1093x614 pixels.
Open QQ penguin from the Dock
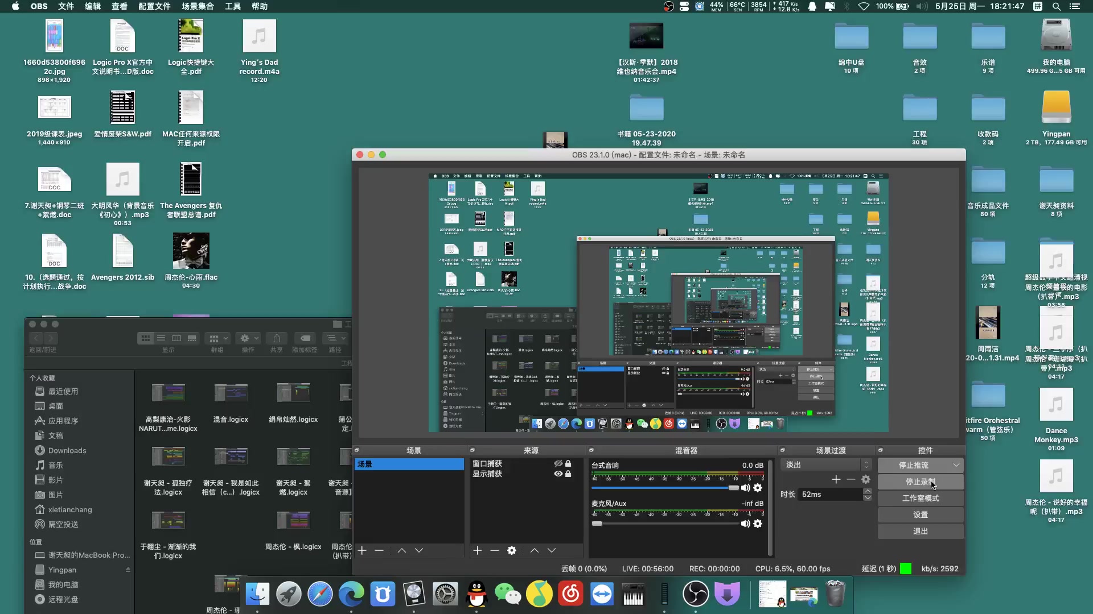476,594
